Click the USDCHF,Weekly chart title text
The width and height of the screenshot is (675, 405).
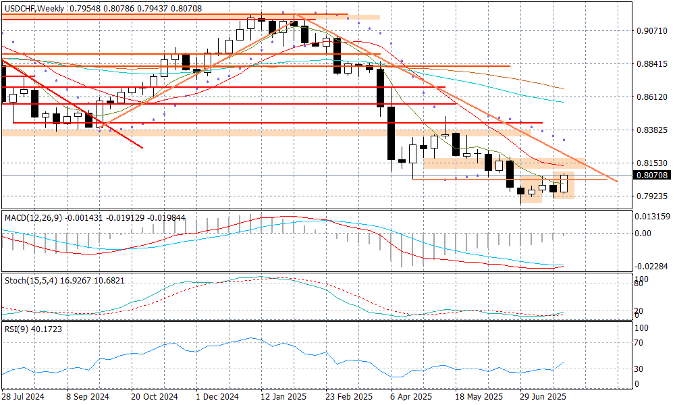point(34,8)
